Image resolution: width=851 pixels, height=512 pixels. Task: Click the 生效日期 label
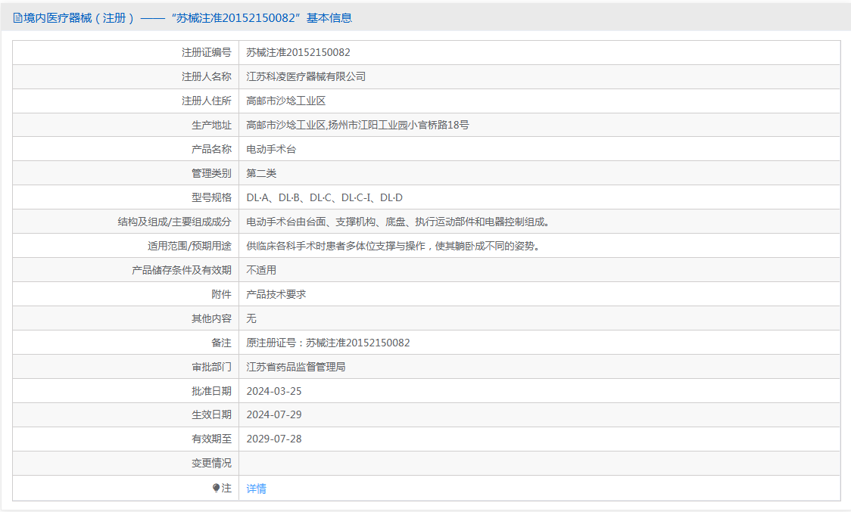tap(212, 414)
